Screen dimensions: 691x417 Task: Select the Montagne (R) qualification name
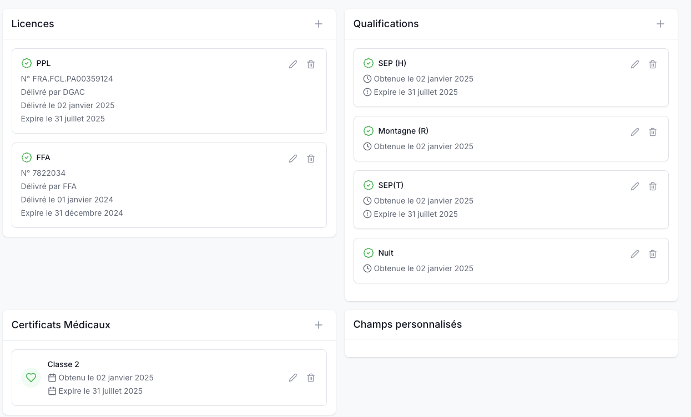(403, 131)
